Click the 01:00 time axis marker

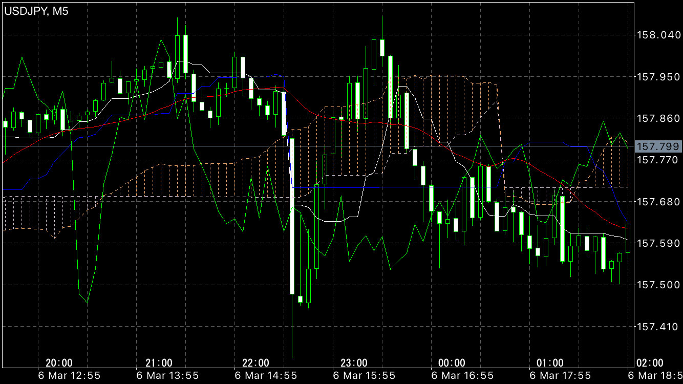click(550, 363)
